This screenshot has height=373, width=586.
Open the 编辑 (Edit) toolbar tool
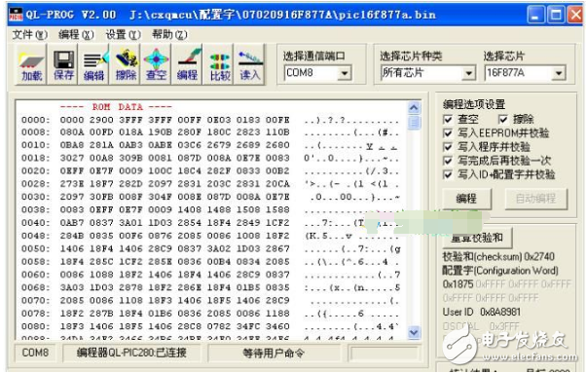93,64
